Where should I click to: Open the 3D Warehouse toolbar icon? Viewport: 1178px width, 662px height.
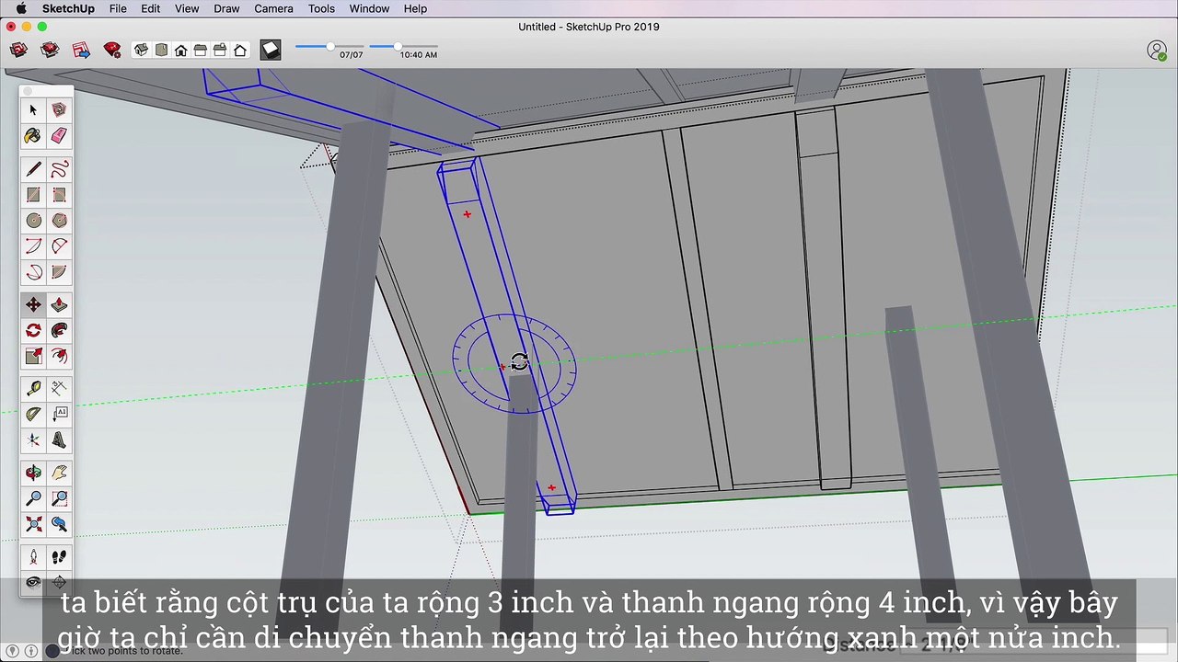pyautogui.click(x=17, y=50)
